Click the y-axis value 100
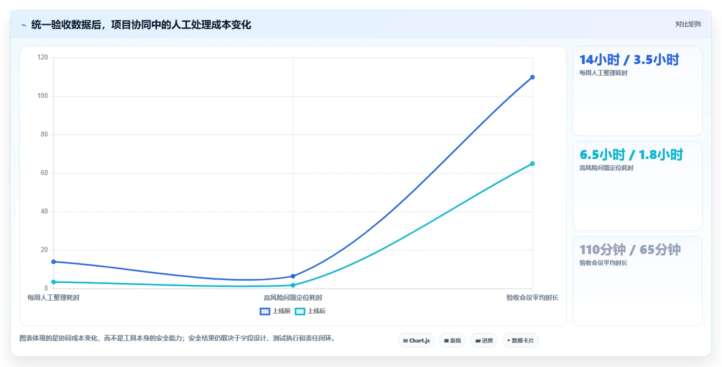The height and width of the screenshot is (367, 722). (43, 96)
